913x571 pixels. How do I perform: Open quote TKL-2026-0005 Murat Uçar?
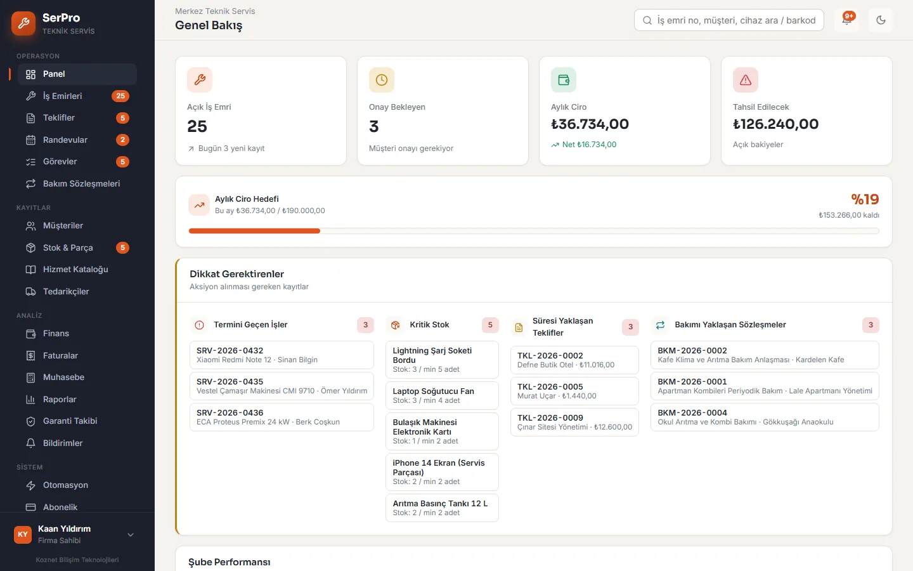[574, 391]
